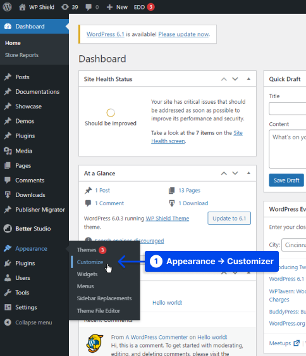This screenshot has height=356, width=306.
Task: Open Widgets in Appearance flyout
Action: coord(87,274)
